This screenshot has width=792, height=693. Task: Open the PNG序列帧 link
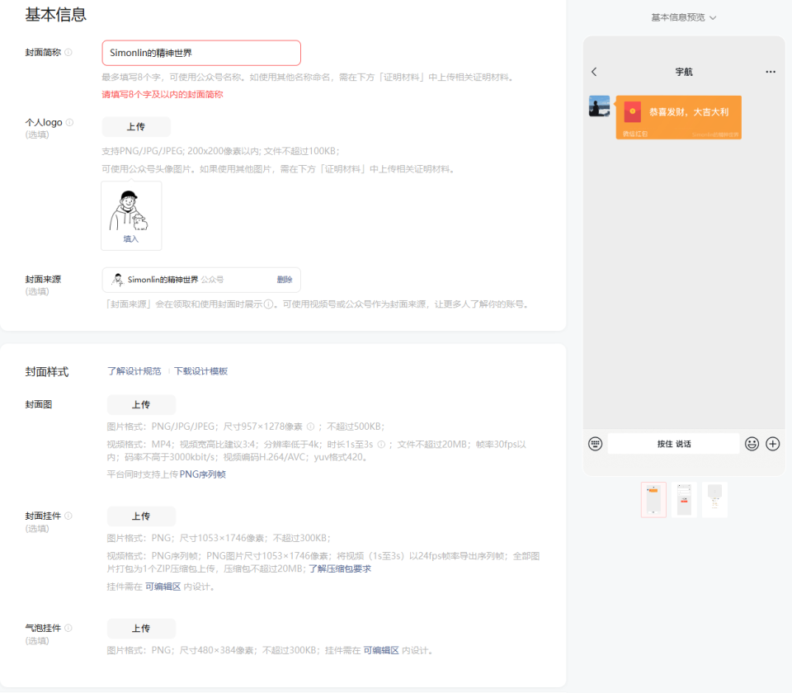pos(203,474)
